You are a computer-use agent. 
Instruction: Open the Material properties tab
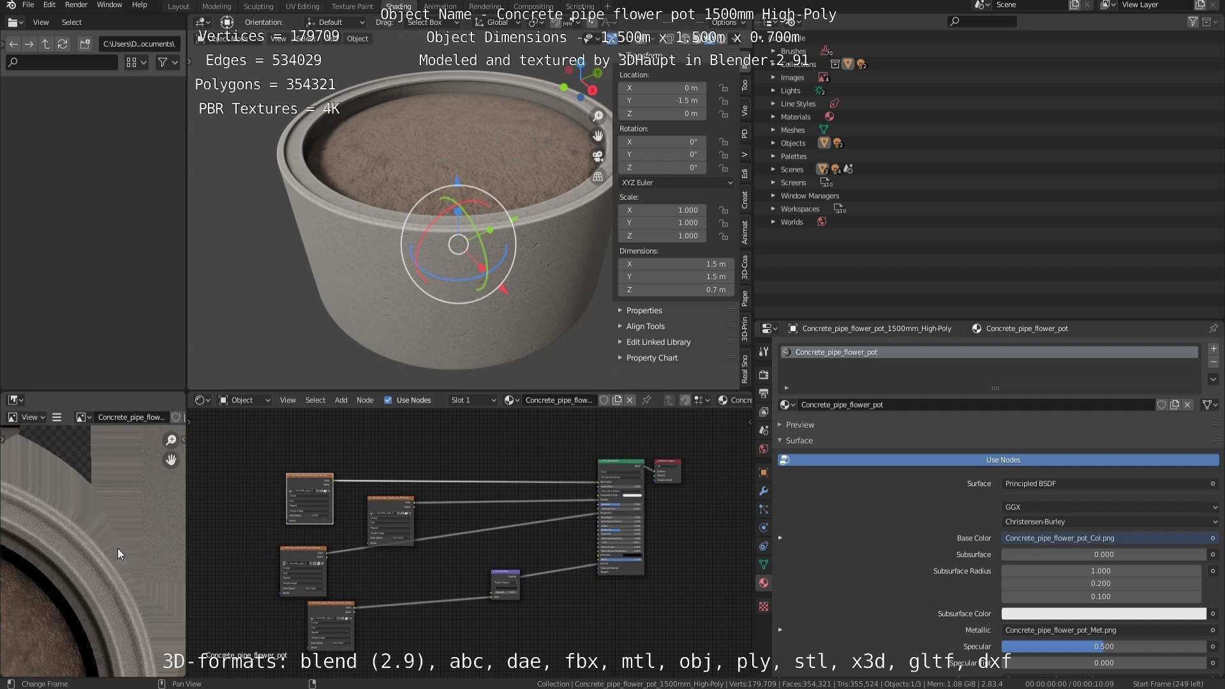764,583
